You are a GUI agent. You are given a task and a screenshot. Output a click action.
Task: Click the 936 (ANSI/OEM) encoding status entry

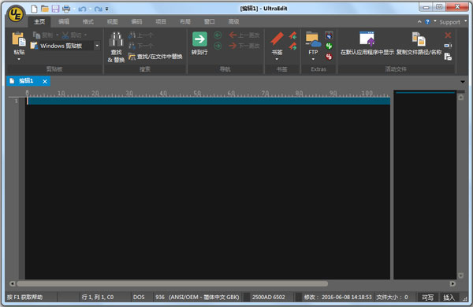tap(197, 298)
